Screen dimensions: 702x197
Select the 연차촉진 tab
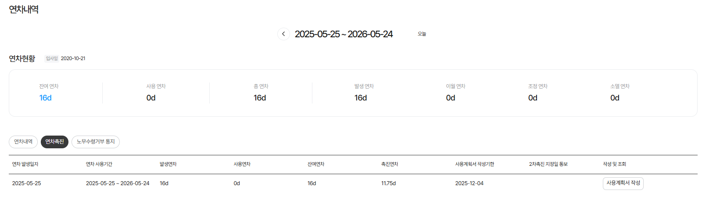coord(54,142)
